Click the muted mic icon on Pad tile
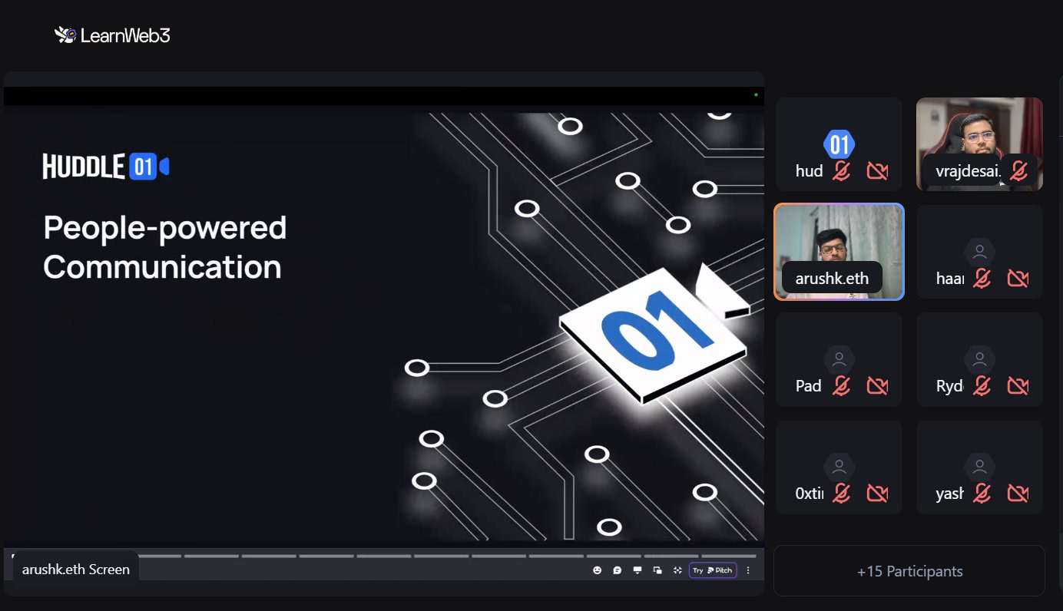The width and height of the screenshot is (1063, 611). tap(842, 385)
